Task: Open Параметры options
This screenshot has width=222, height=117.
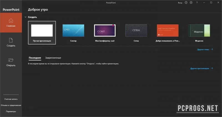Action: pyautogui.click(x=11, y=111)
